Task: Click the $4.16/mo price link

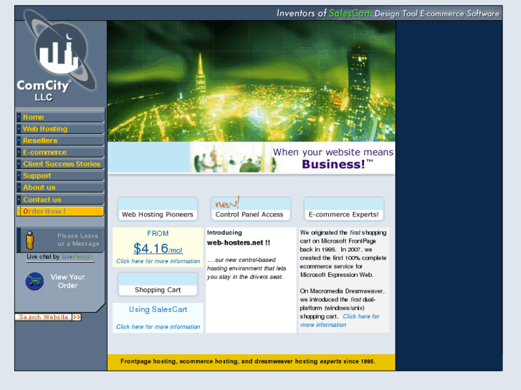Action: point(158,248)
